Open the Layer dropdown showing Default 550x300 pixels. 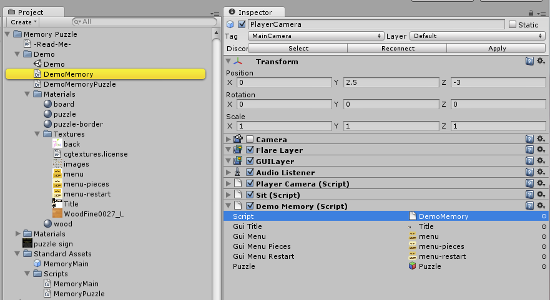coord(478,36)
